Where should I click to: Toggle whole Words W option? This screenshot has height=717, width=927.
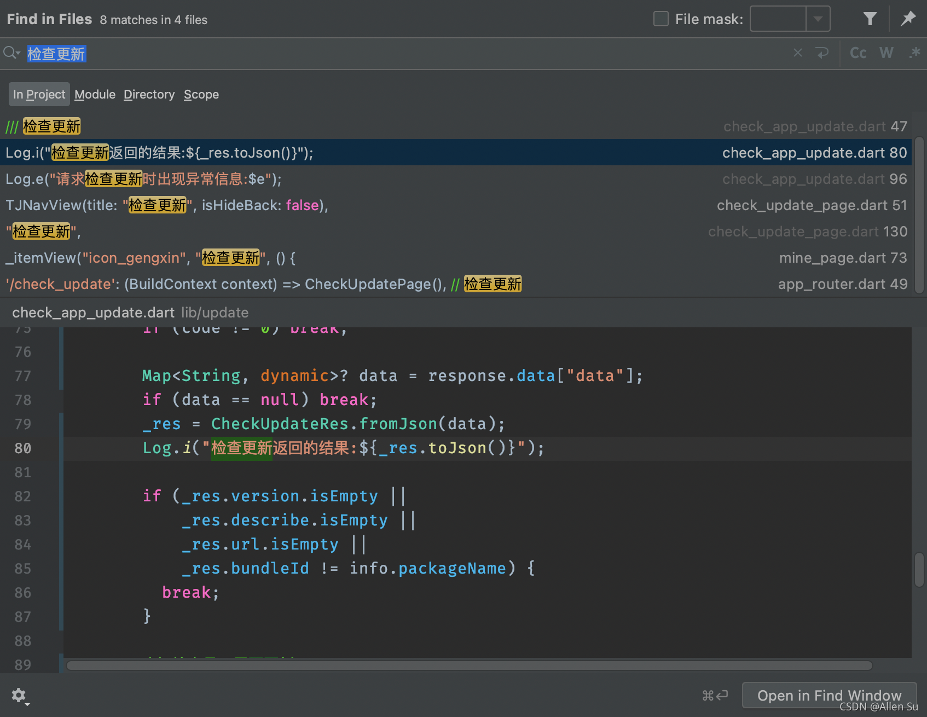pyautogui.click(x=887, y=53)
